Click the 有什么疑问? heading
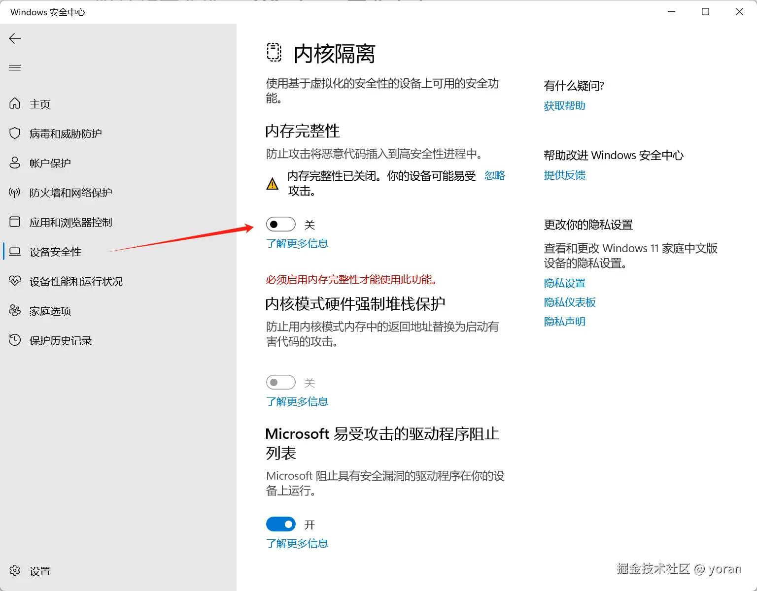 click(x=574, y=86)
